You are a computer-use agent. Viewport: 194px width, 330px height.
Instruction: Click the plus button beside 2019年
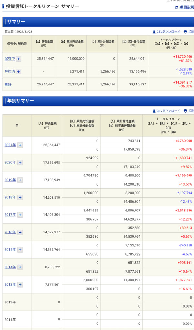coord(20,180)
